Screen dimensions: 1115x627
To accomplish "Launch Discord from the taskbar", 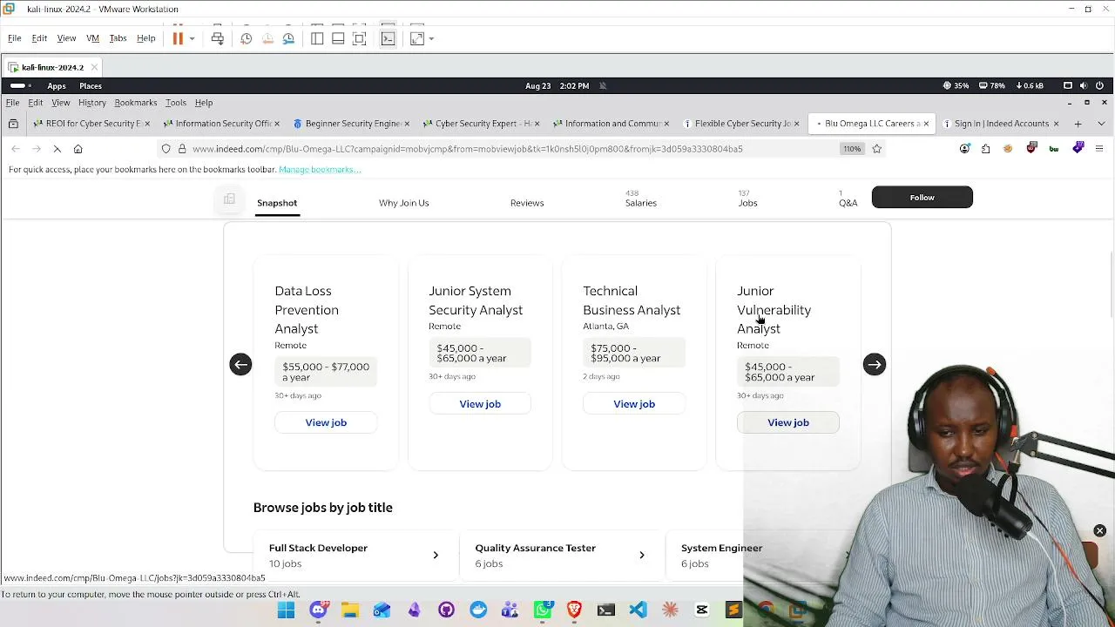I will tap(318, 610).
